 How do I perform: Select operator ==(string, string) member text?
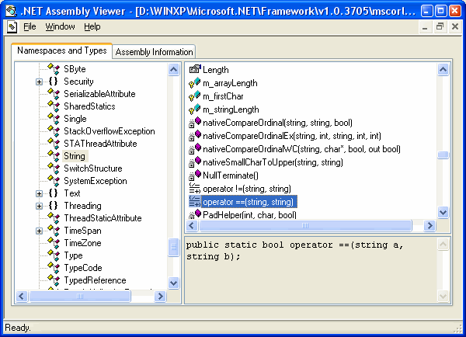coord(249,202)
